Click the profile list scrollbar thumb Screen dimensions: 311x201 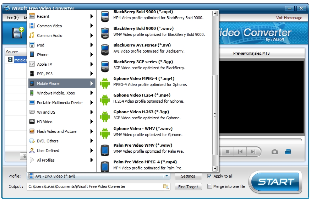[x=215, y=115]
